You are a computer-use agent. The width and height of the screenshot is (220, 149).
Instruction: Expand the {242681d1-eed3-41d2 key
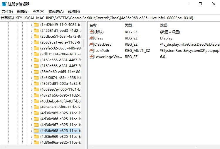[x=31, y=31]
